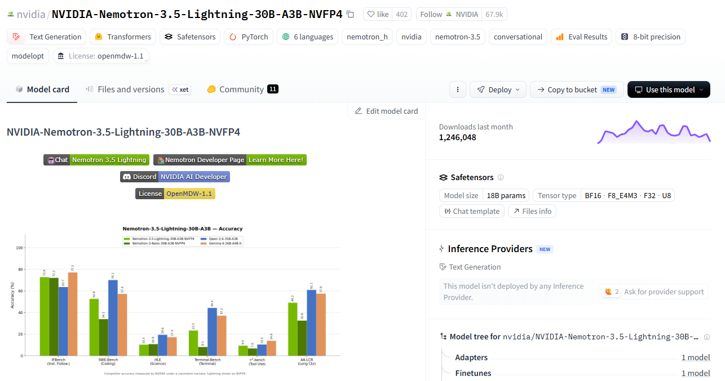Ask for inference provider support
725x381 pixels.
click(653, 292)
